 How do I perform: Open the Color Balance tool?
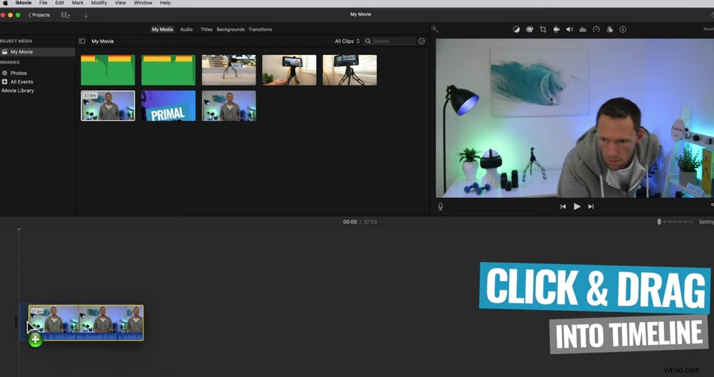516,29
